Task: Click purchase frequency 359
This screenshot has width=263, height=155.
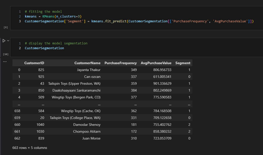Action: tap(134, 83)
